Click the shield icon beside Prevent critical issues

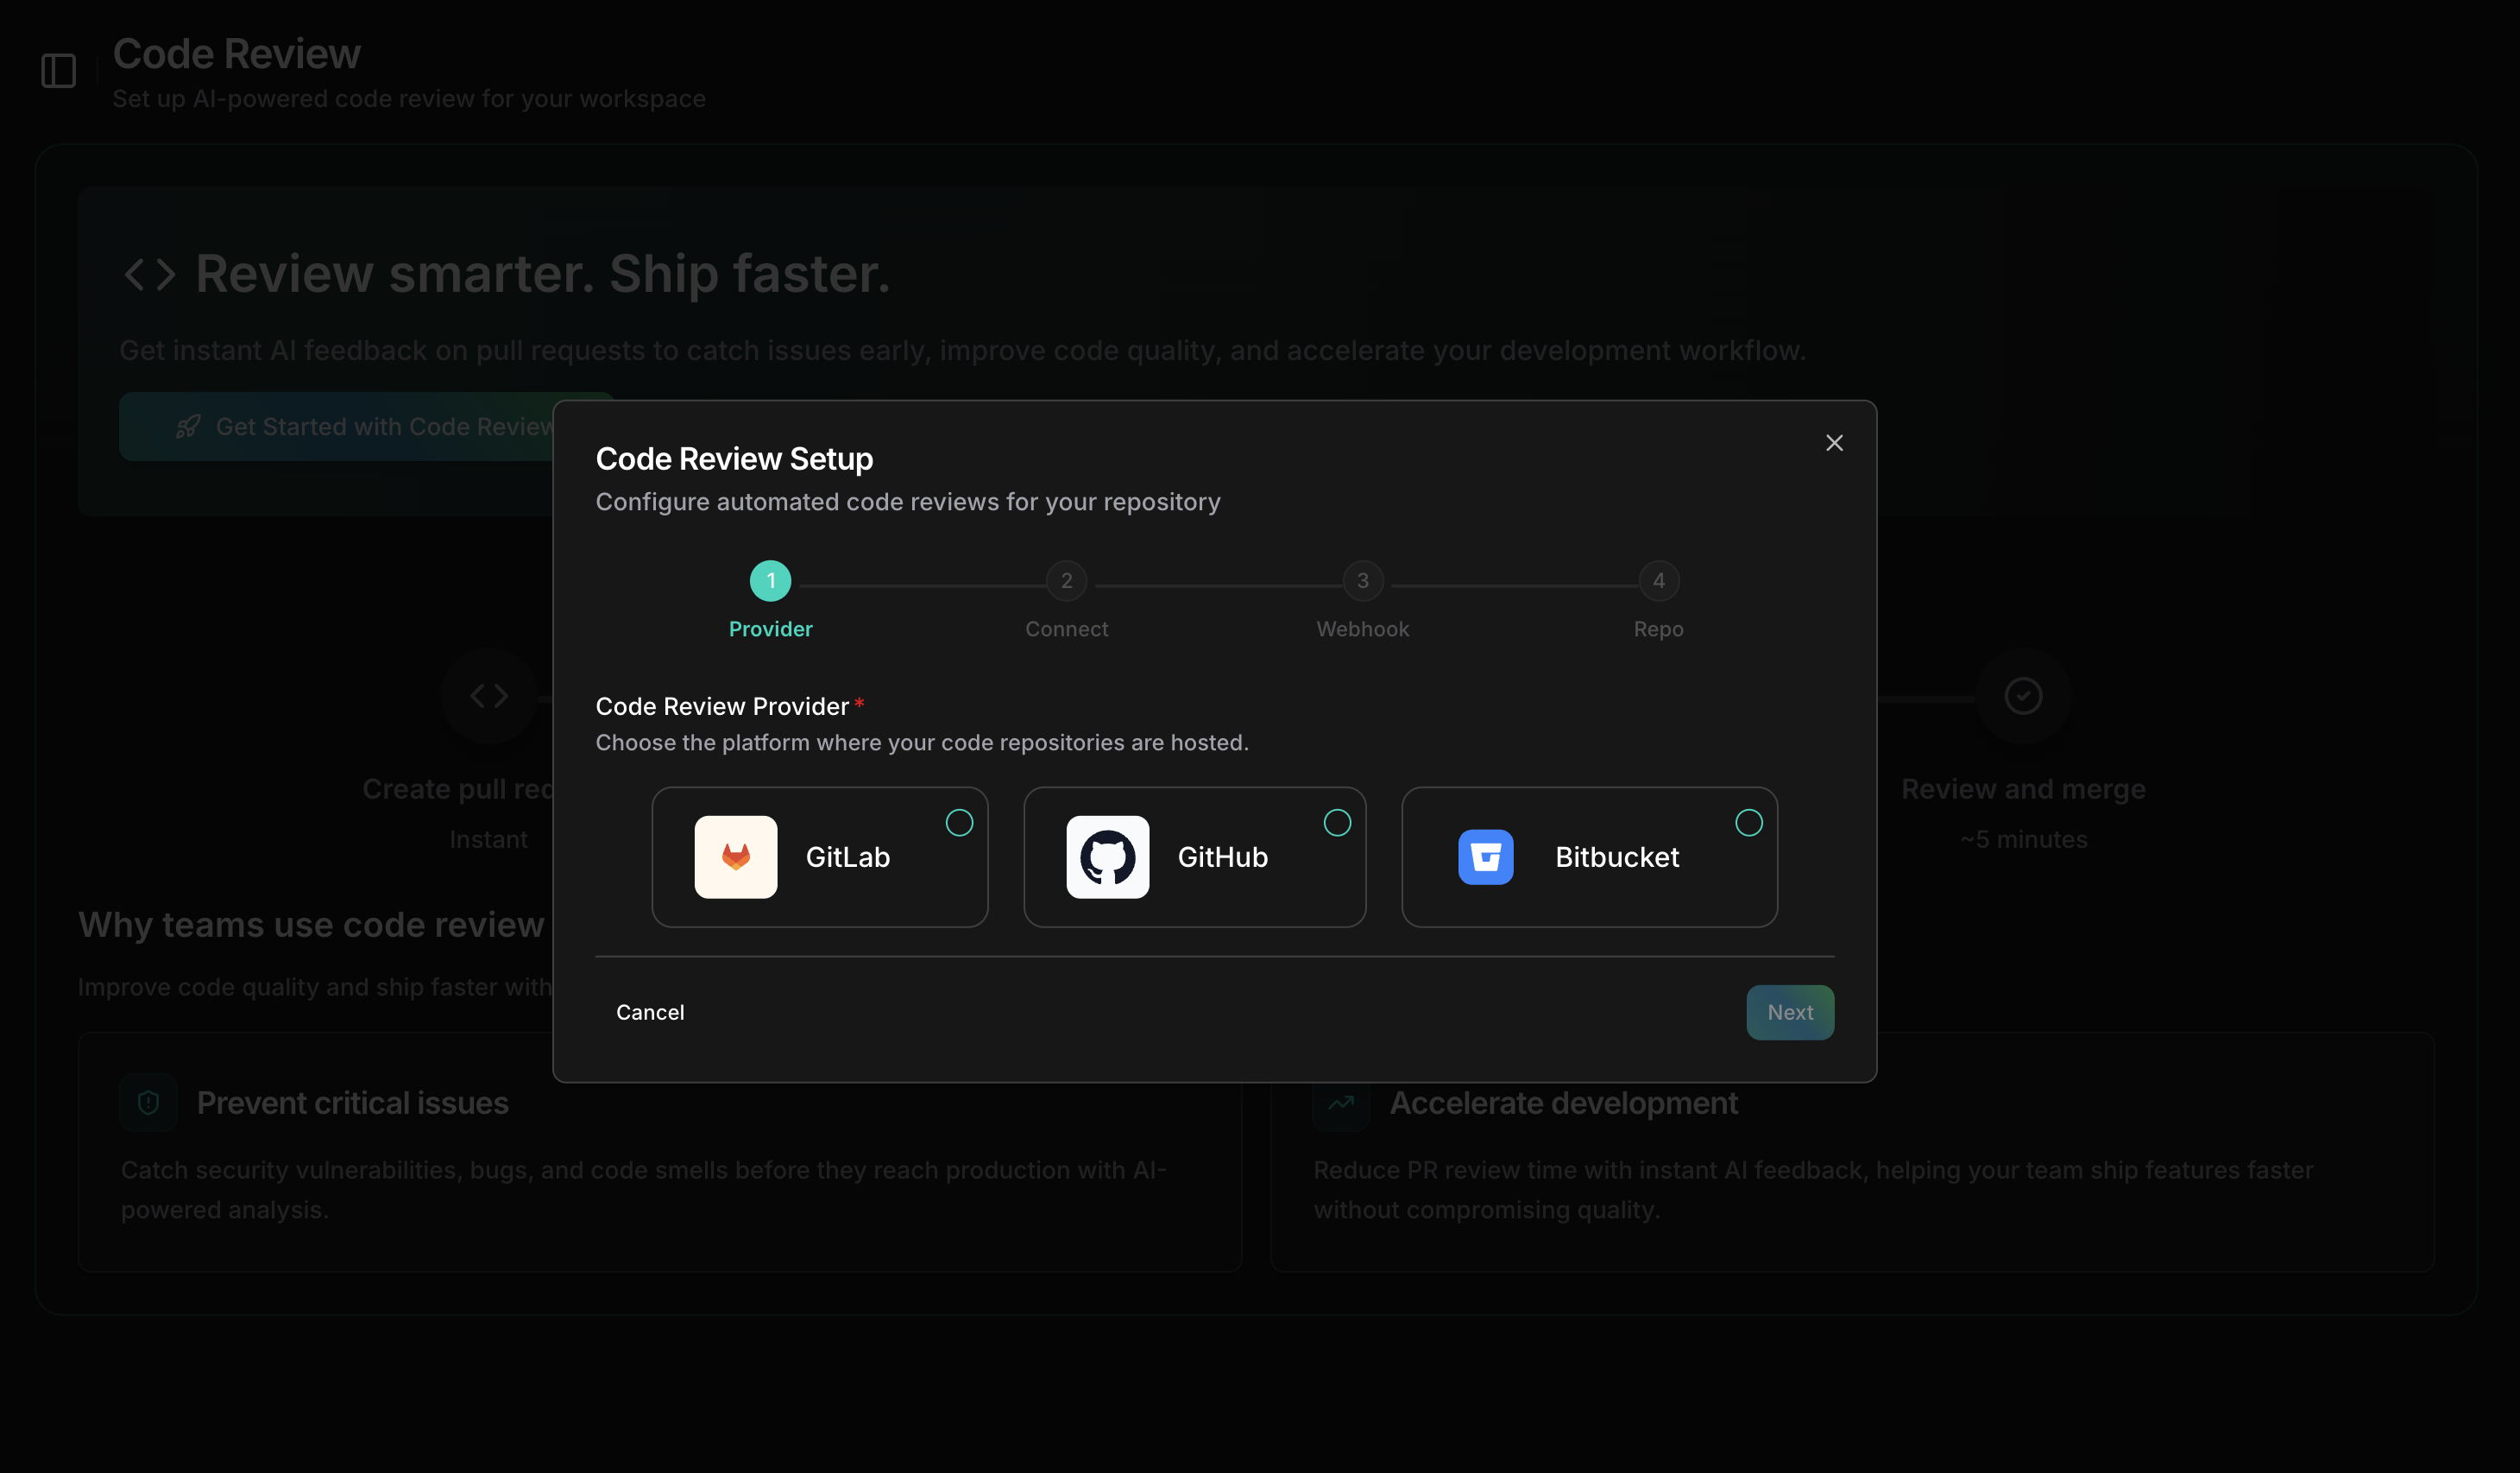click(x=148, y=1102)
